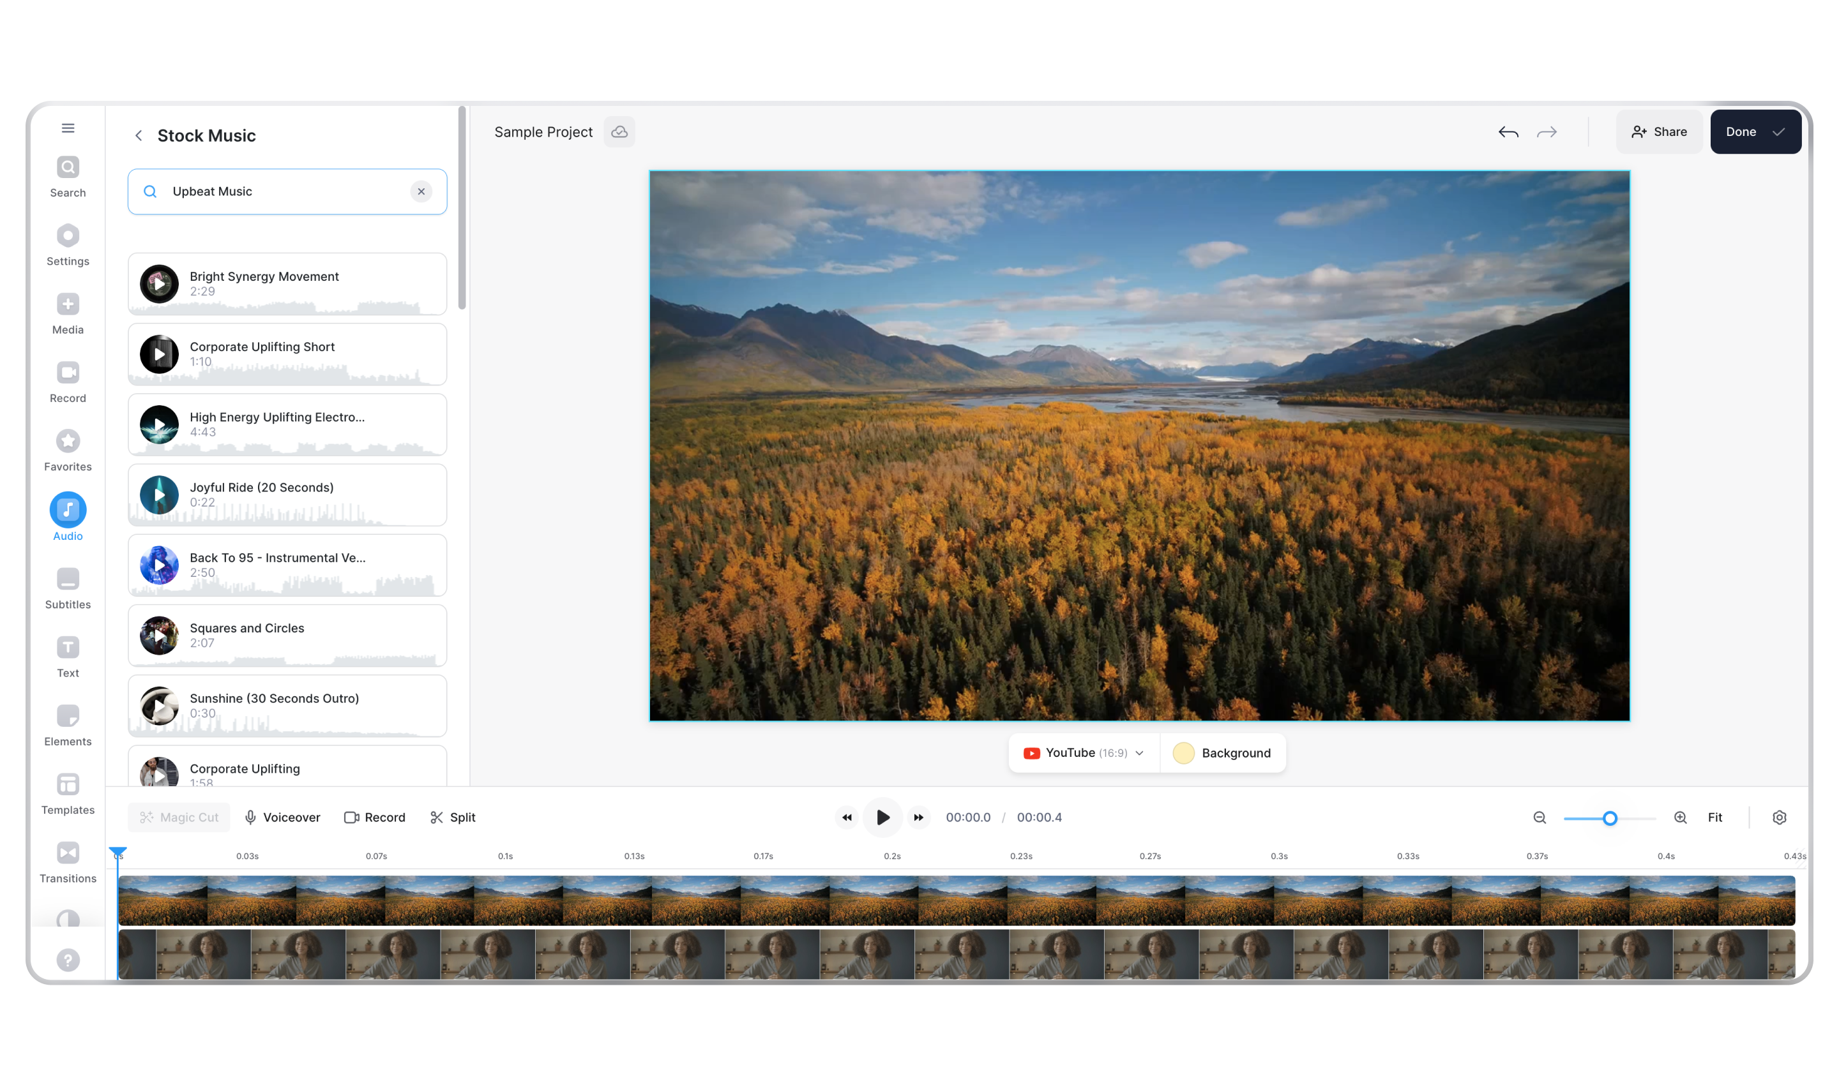Click the half-circle filters icon in sidebar
Image resolution: width=1839 pixels, height=1090 pixels.
coord(68,918)
